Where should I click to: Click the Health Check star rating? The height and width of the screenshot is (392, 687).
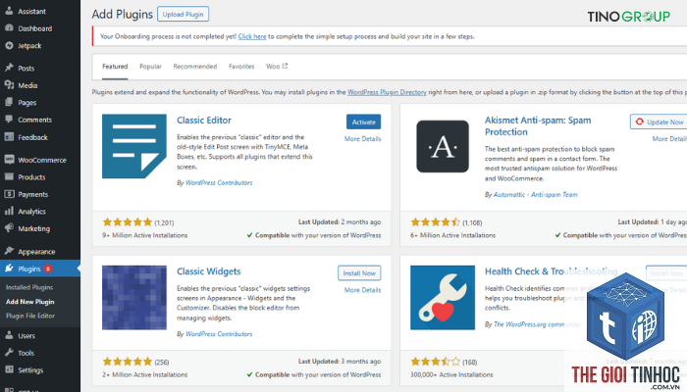click(436, 362)
